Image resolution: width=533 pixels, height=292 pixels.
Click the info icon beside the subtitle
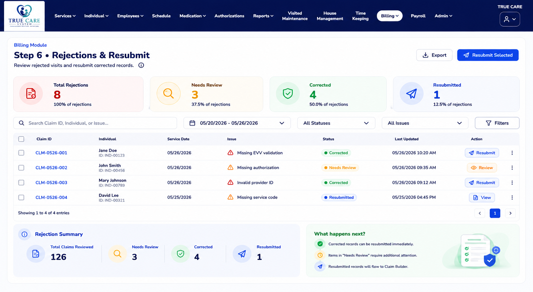point(141,65)
